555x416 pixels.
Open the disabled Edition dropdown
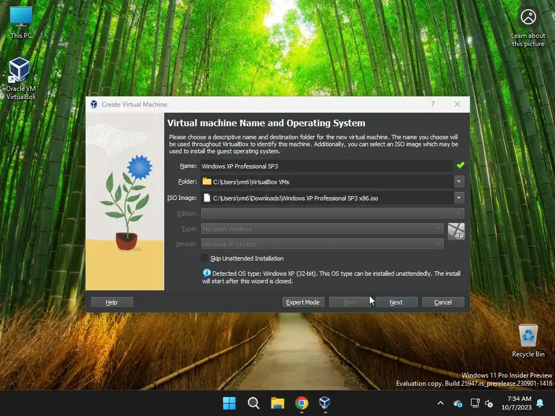[x=332, y=213]
